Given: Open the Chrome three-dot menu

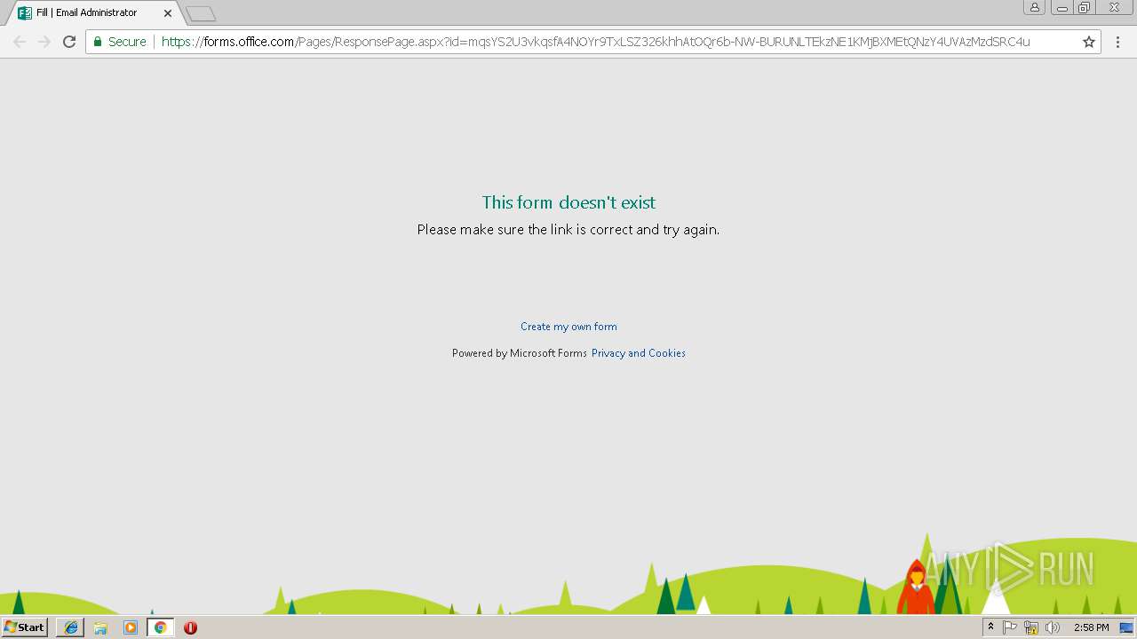Looking at the screenshot, I should [1118, 42].
